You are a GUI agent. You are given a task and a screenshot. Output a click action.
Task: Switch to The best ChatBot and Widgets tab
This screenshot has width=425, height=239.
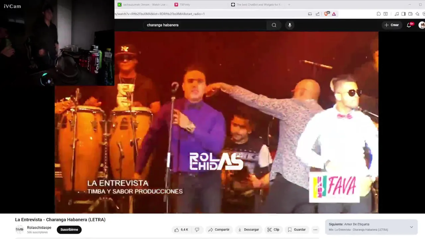pyautogui.click(x=256, y=5)
